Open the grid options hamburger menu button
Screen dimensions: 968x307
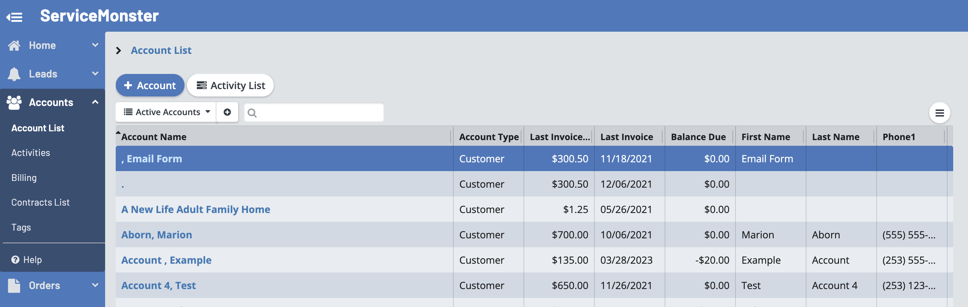point(939,113)
